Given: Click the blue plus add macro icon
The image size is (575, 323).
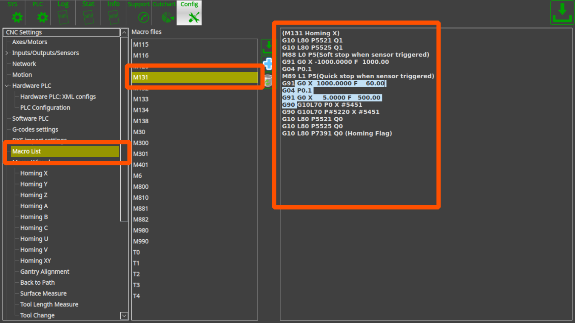Looking at the screenshot, I should click(268, 64).
